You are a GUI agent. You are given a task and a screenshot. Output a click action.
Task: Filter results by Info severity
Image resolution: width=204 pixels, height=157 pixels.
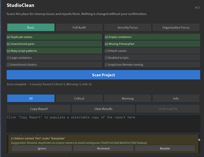(176, 98)
